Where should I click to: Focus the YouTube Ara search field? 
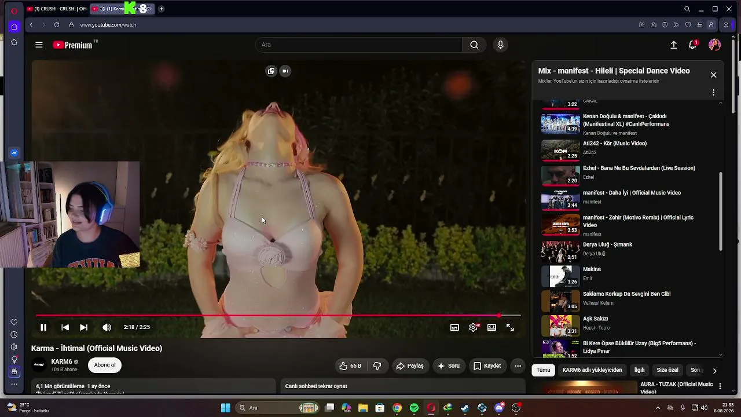[359, 45]
